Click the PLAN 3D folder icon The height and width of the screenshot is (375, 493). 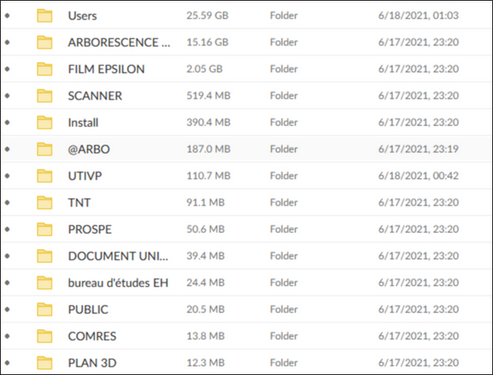tap(44, 364)
